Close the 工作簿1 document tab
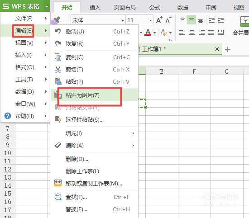This screenshot has height=218, width=249. point(217,49)
